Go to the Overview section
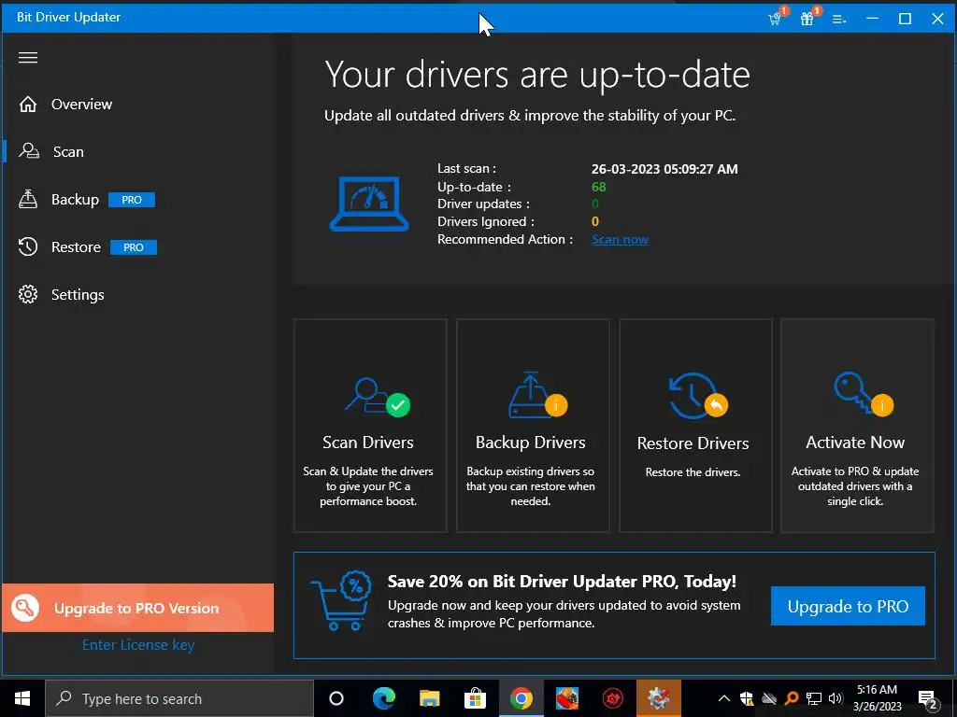Viewport: 957px width, 717px height. (82, 105)
